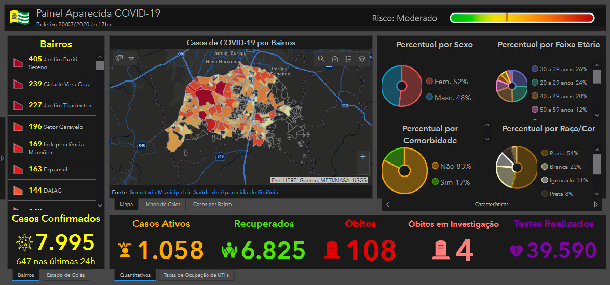Click the Percentual por Sexo donut chart
The width and height of the screenshot is (610, 285).
tap(402, 86)
